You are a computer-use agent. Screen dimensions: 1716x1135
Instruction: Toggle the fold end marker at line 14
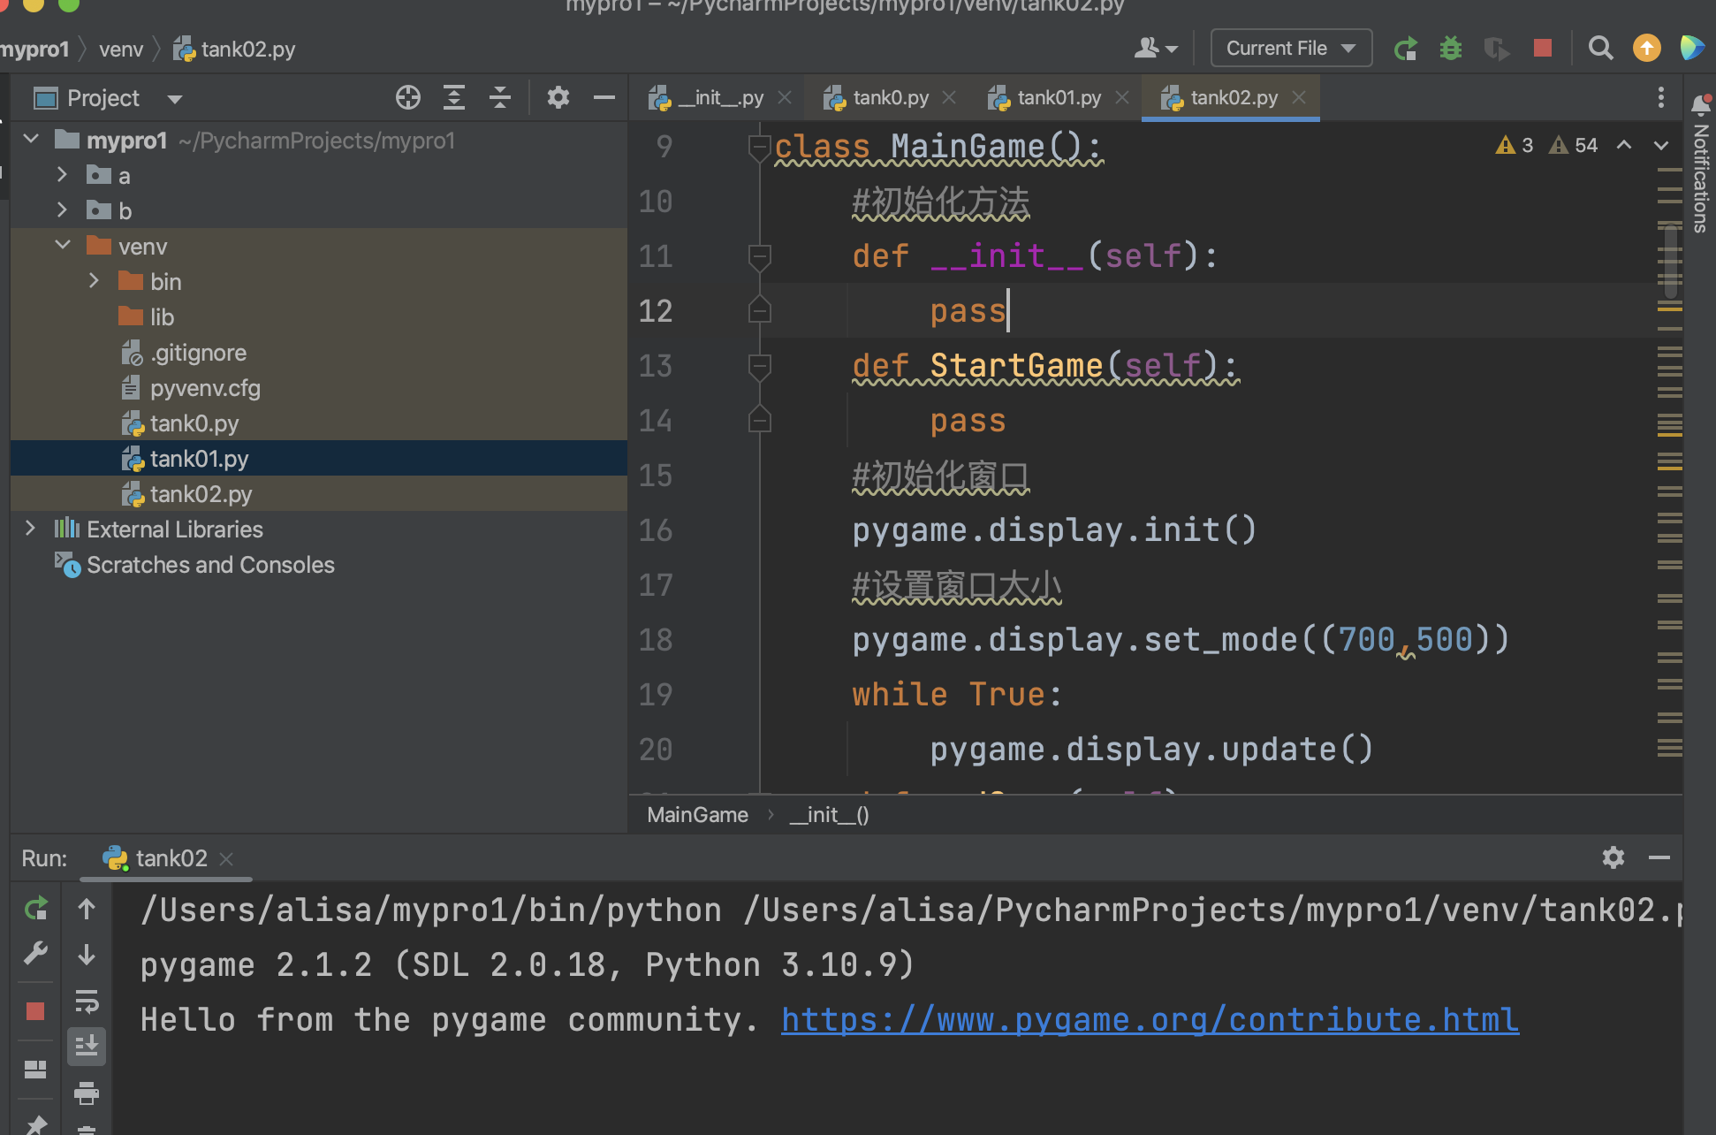759,421
